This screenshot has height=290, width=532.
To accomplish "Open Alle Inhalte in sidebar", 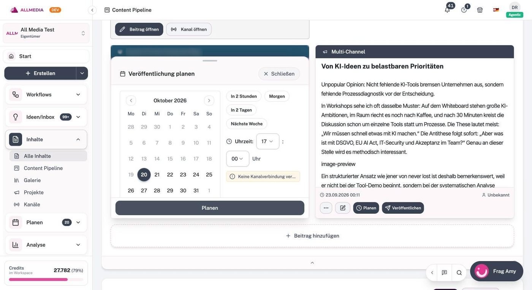I will point(48,156).
